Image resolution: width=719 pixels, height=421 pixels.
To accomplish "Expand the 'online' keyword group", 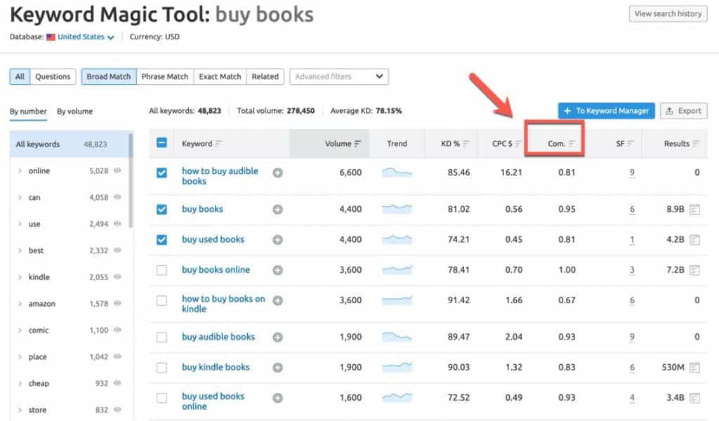I will tap(20, 171).
